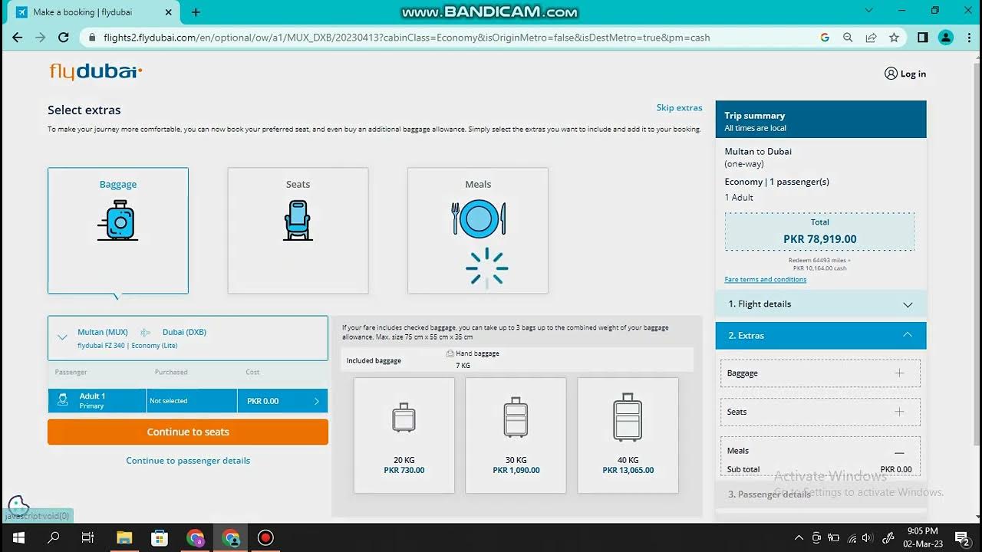Screen dimensions: 982x552
Task: Choose the 20 KG baggage option
Action: (x=404, y=435)
